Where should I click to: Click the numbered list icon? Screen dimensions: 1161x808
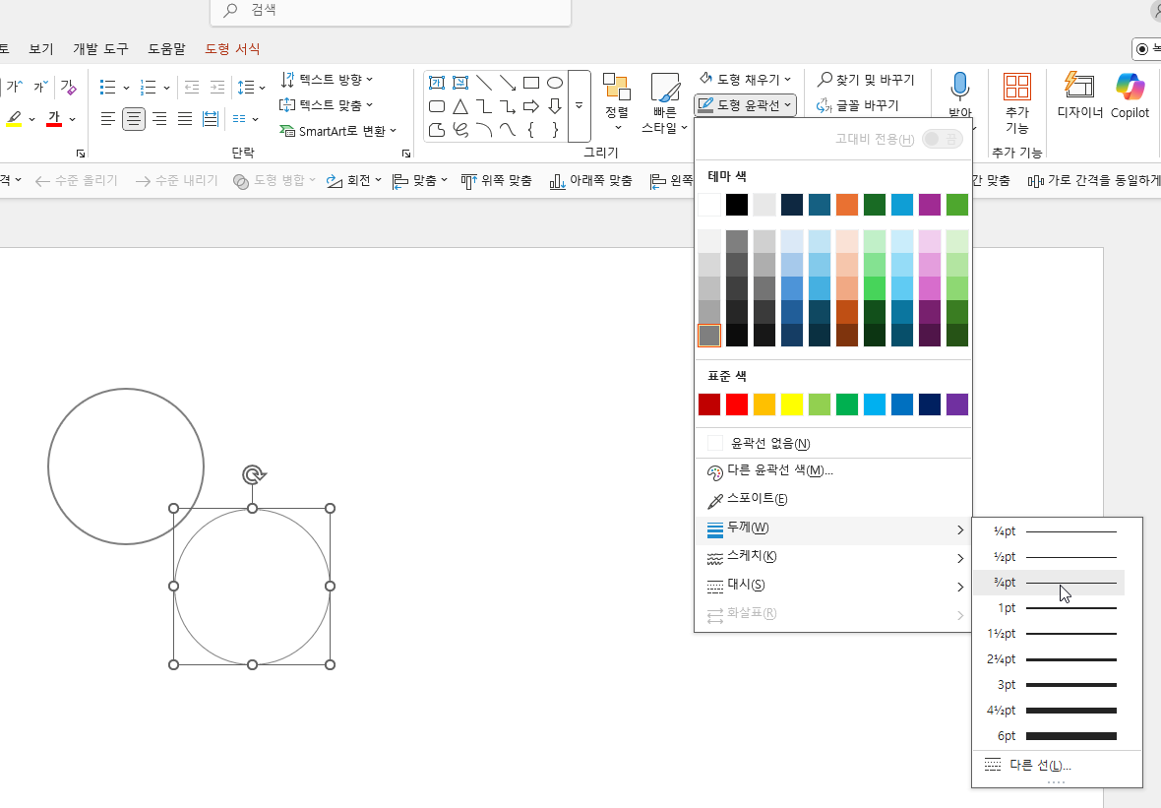click(149, 88)
